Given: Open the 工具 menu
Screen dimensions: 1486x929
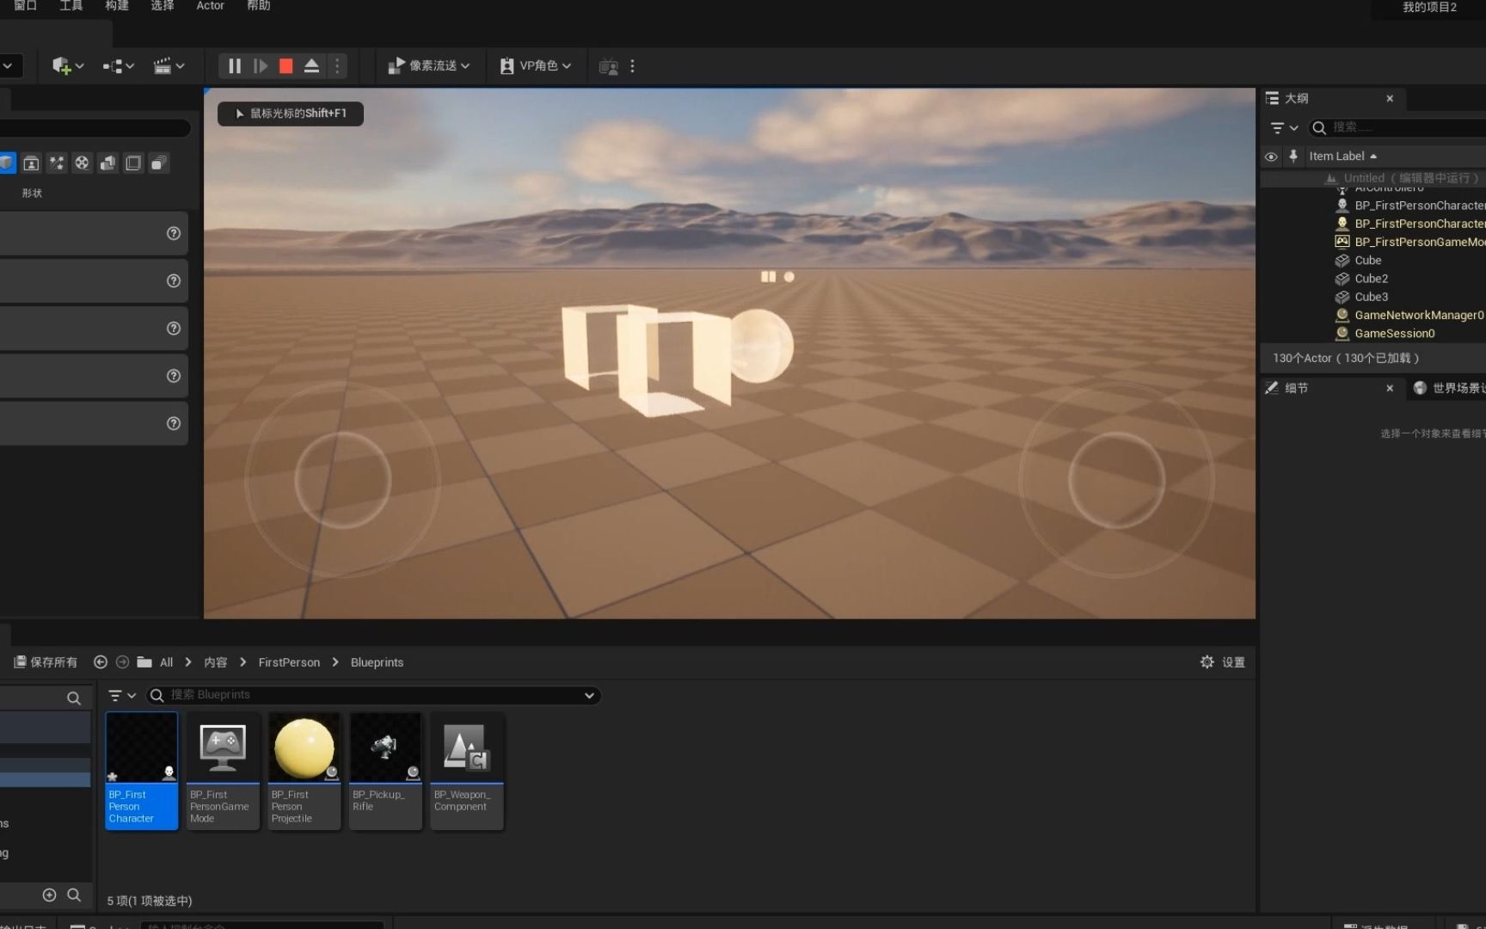Looking at the screenshot, I should [x=71, y=5].
